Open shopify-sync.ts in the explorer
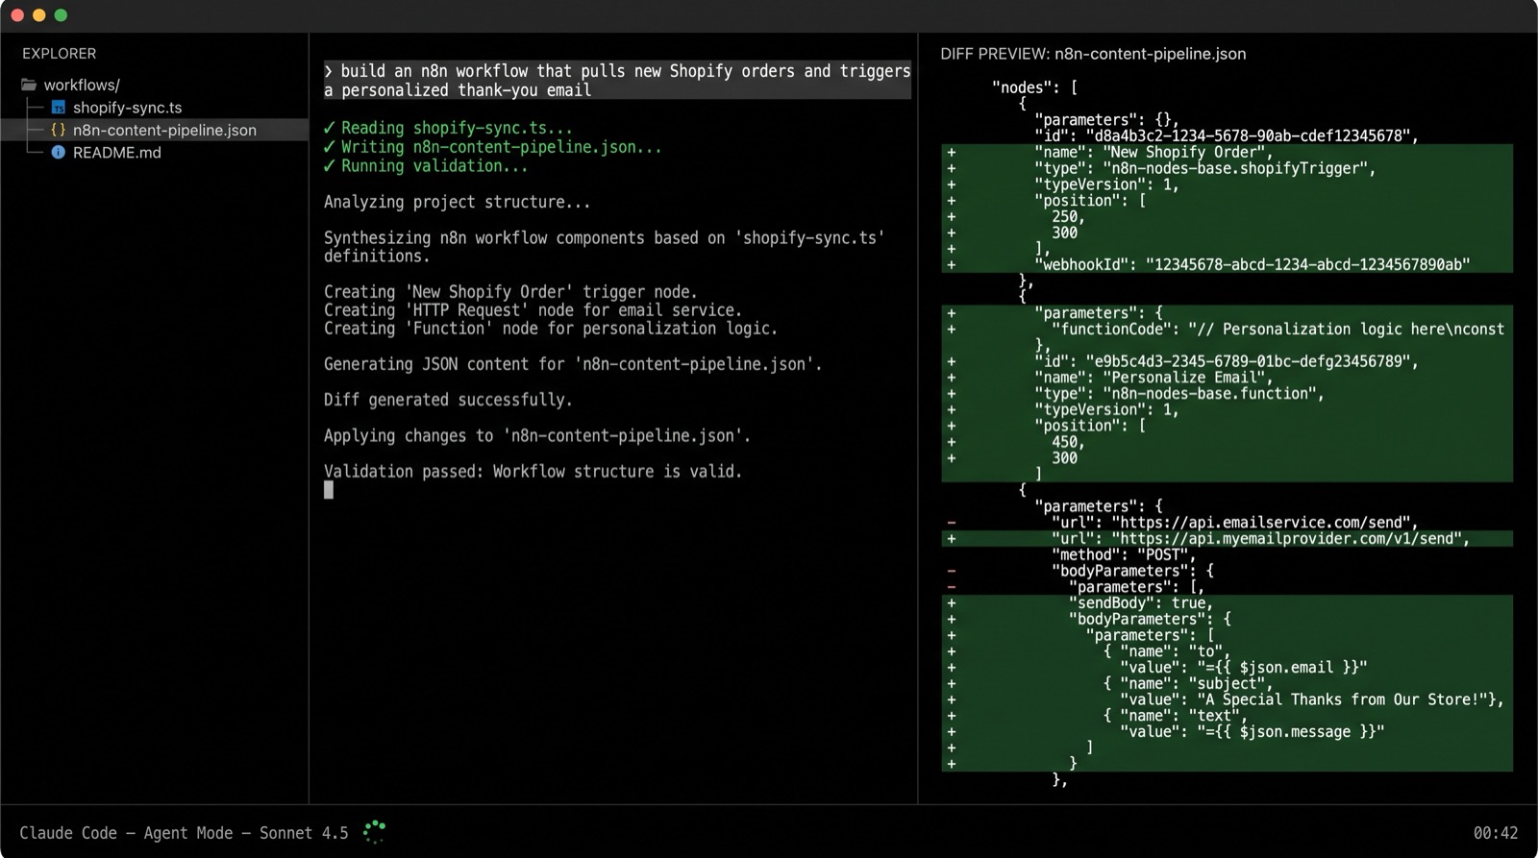The height and width of the screenshot is (858, 1538). 127,108
